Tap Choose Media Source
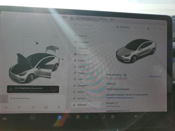 tap(21, 98)
